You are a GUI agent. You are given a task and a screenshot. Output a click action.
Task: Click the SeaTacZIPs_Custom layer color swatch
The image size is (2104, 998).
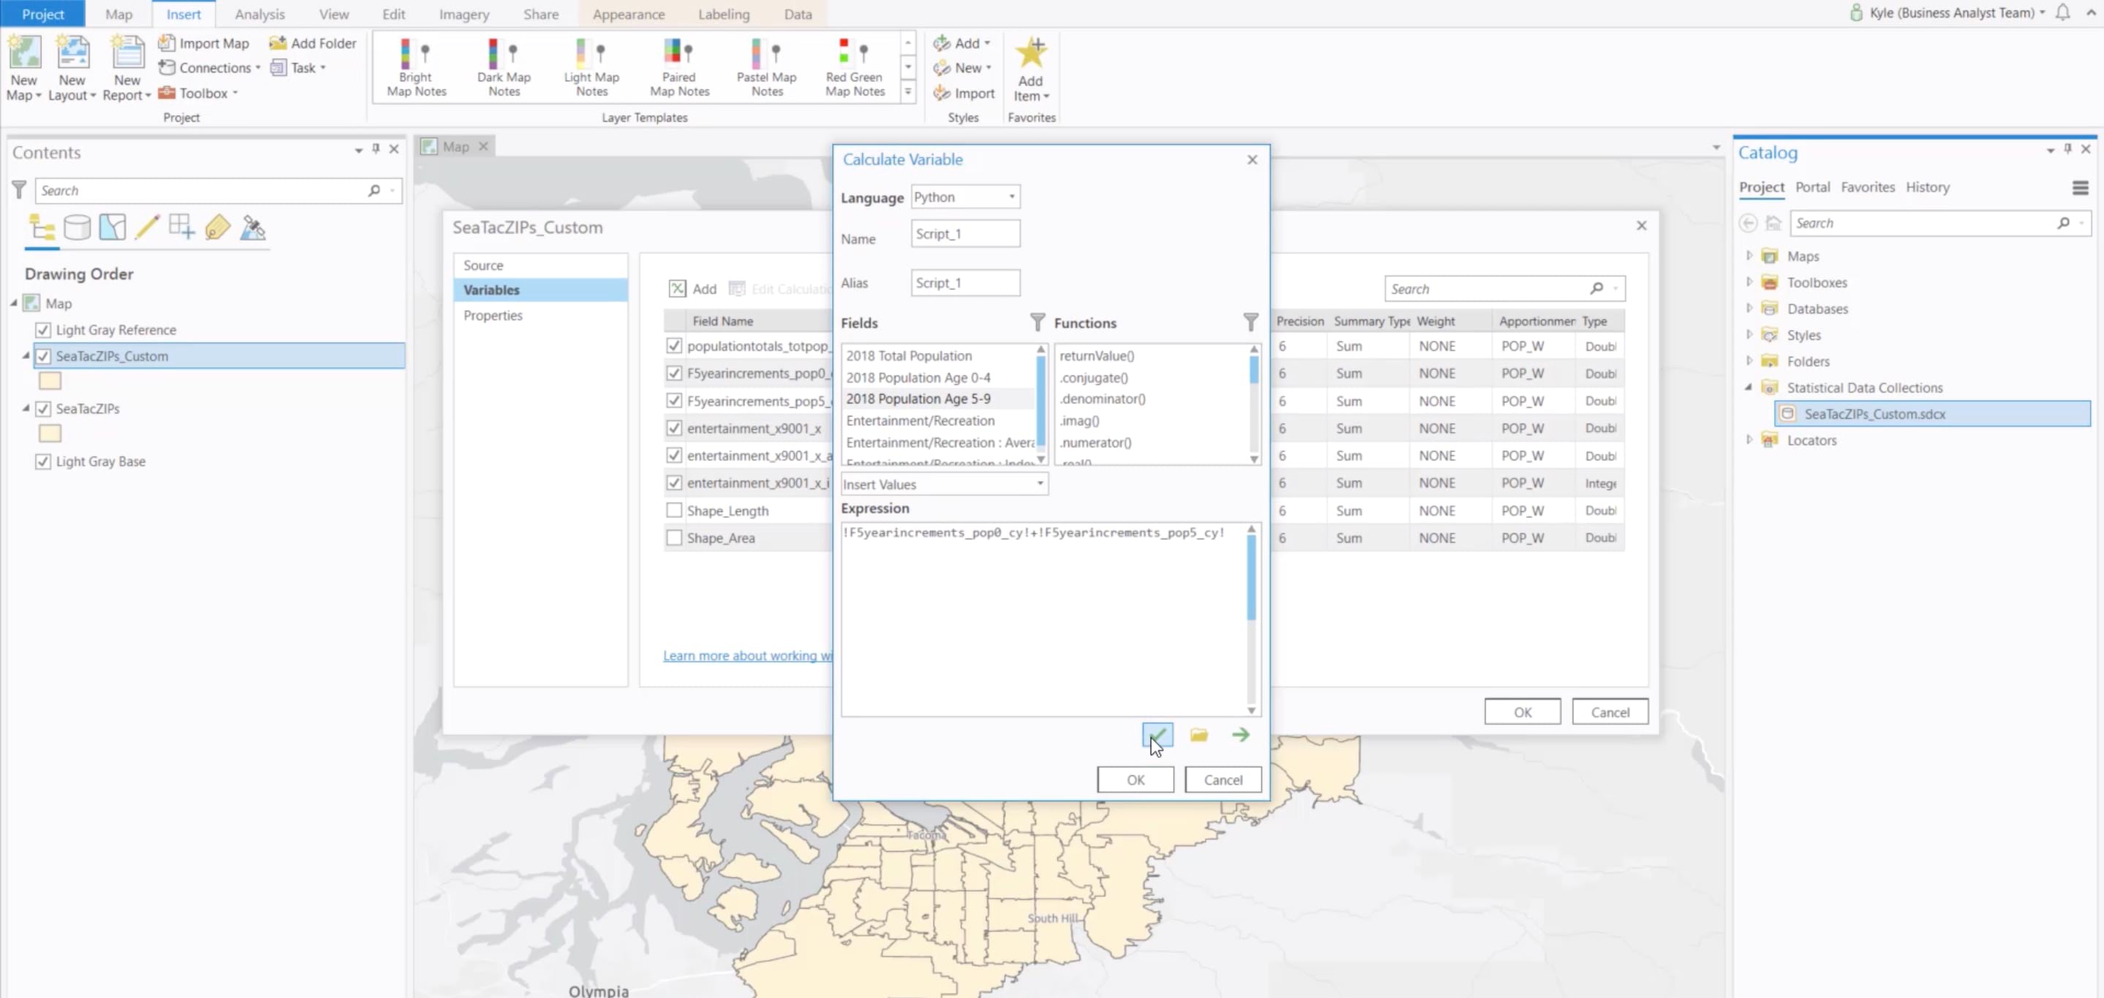click(50, 380)
